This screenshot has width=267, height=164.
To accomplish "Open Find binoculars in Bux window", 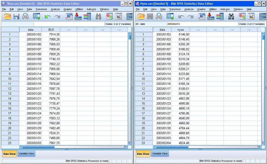I will point(98,16).
